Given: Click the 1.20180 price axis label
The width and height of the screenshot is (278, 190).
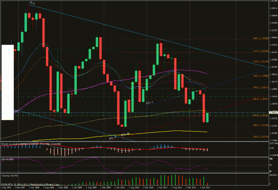Looking at the screenshot, I should point(274,133).
